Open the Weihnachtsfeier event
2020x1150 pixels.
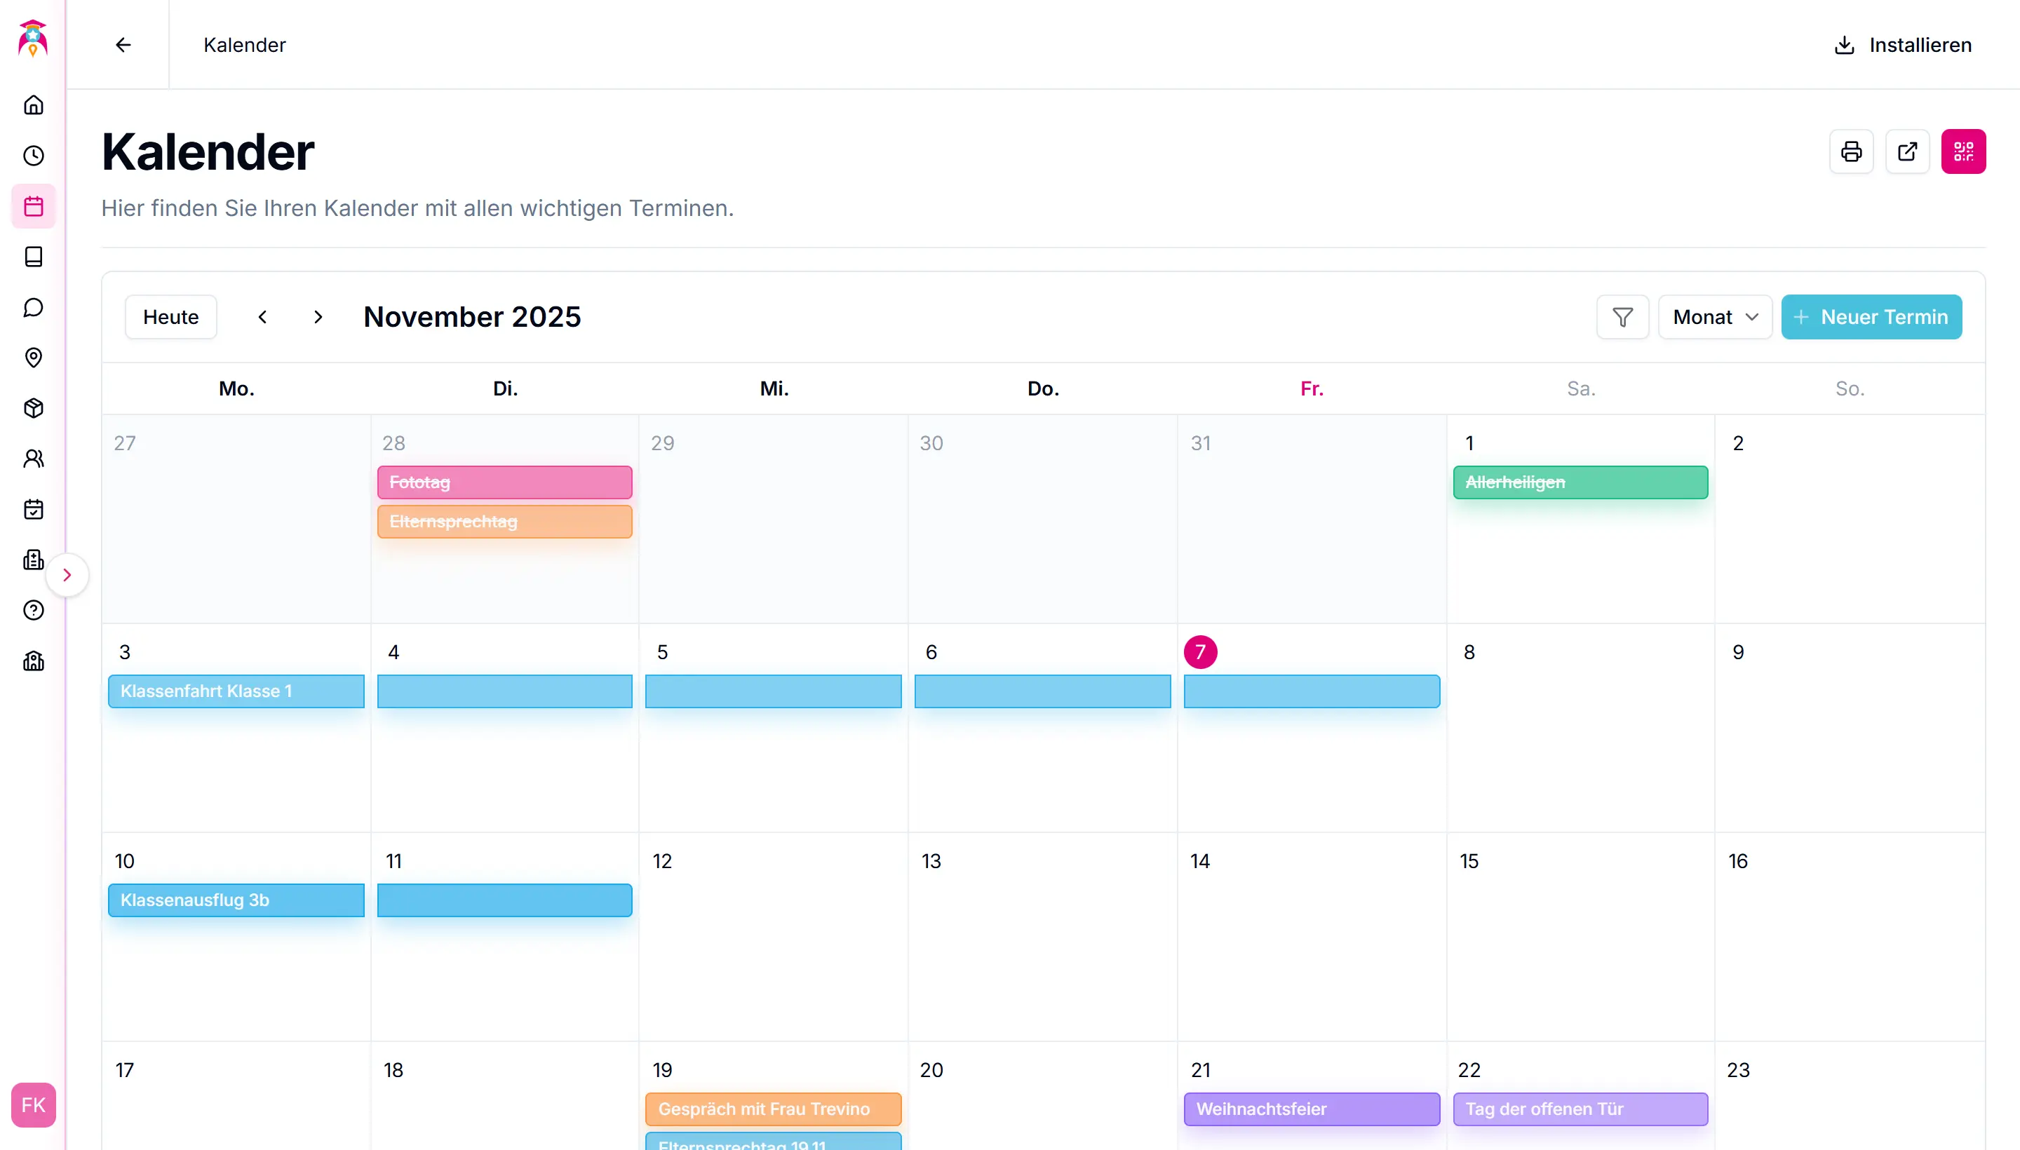point(1312,1109)
